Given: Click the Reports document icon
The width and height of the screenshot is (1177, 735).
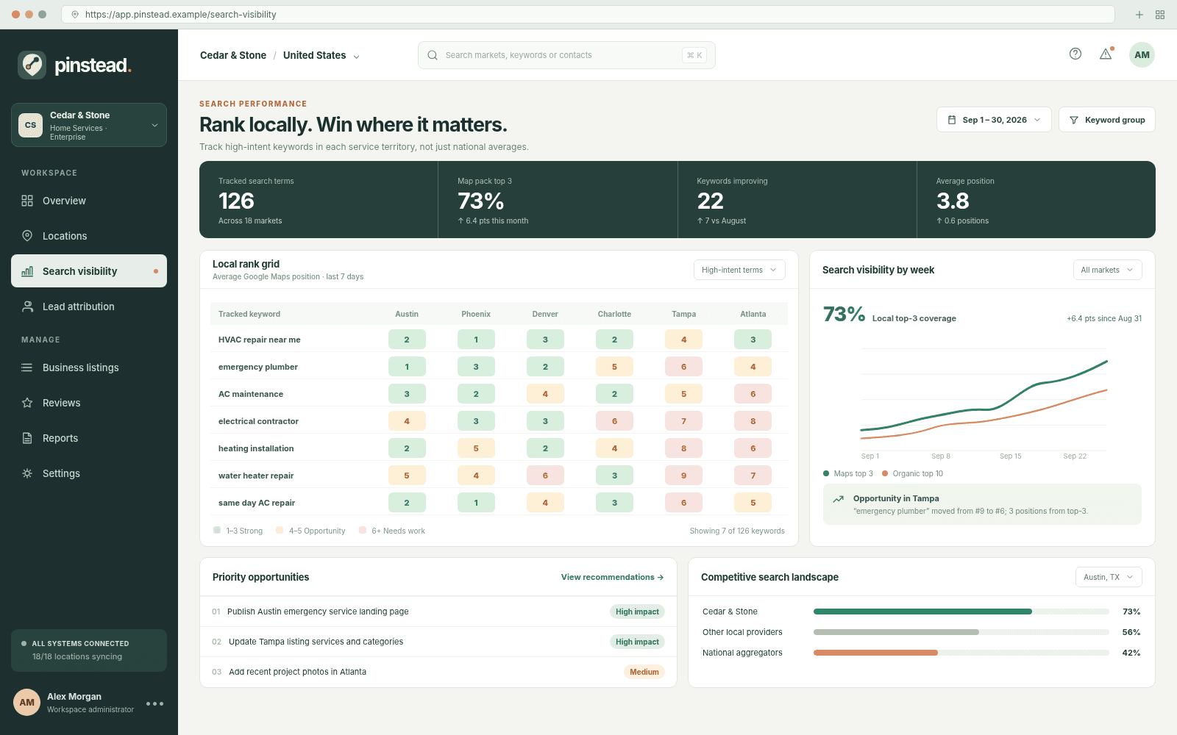Looking at the screenshot, I should pos(27,438).
